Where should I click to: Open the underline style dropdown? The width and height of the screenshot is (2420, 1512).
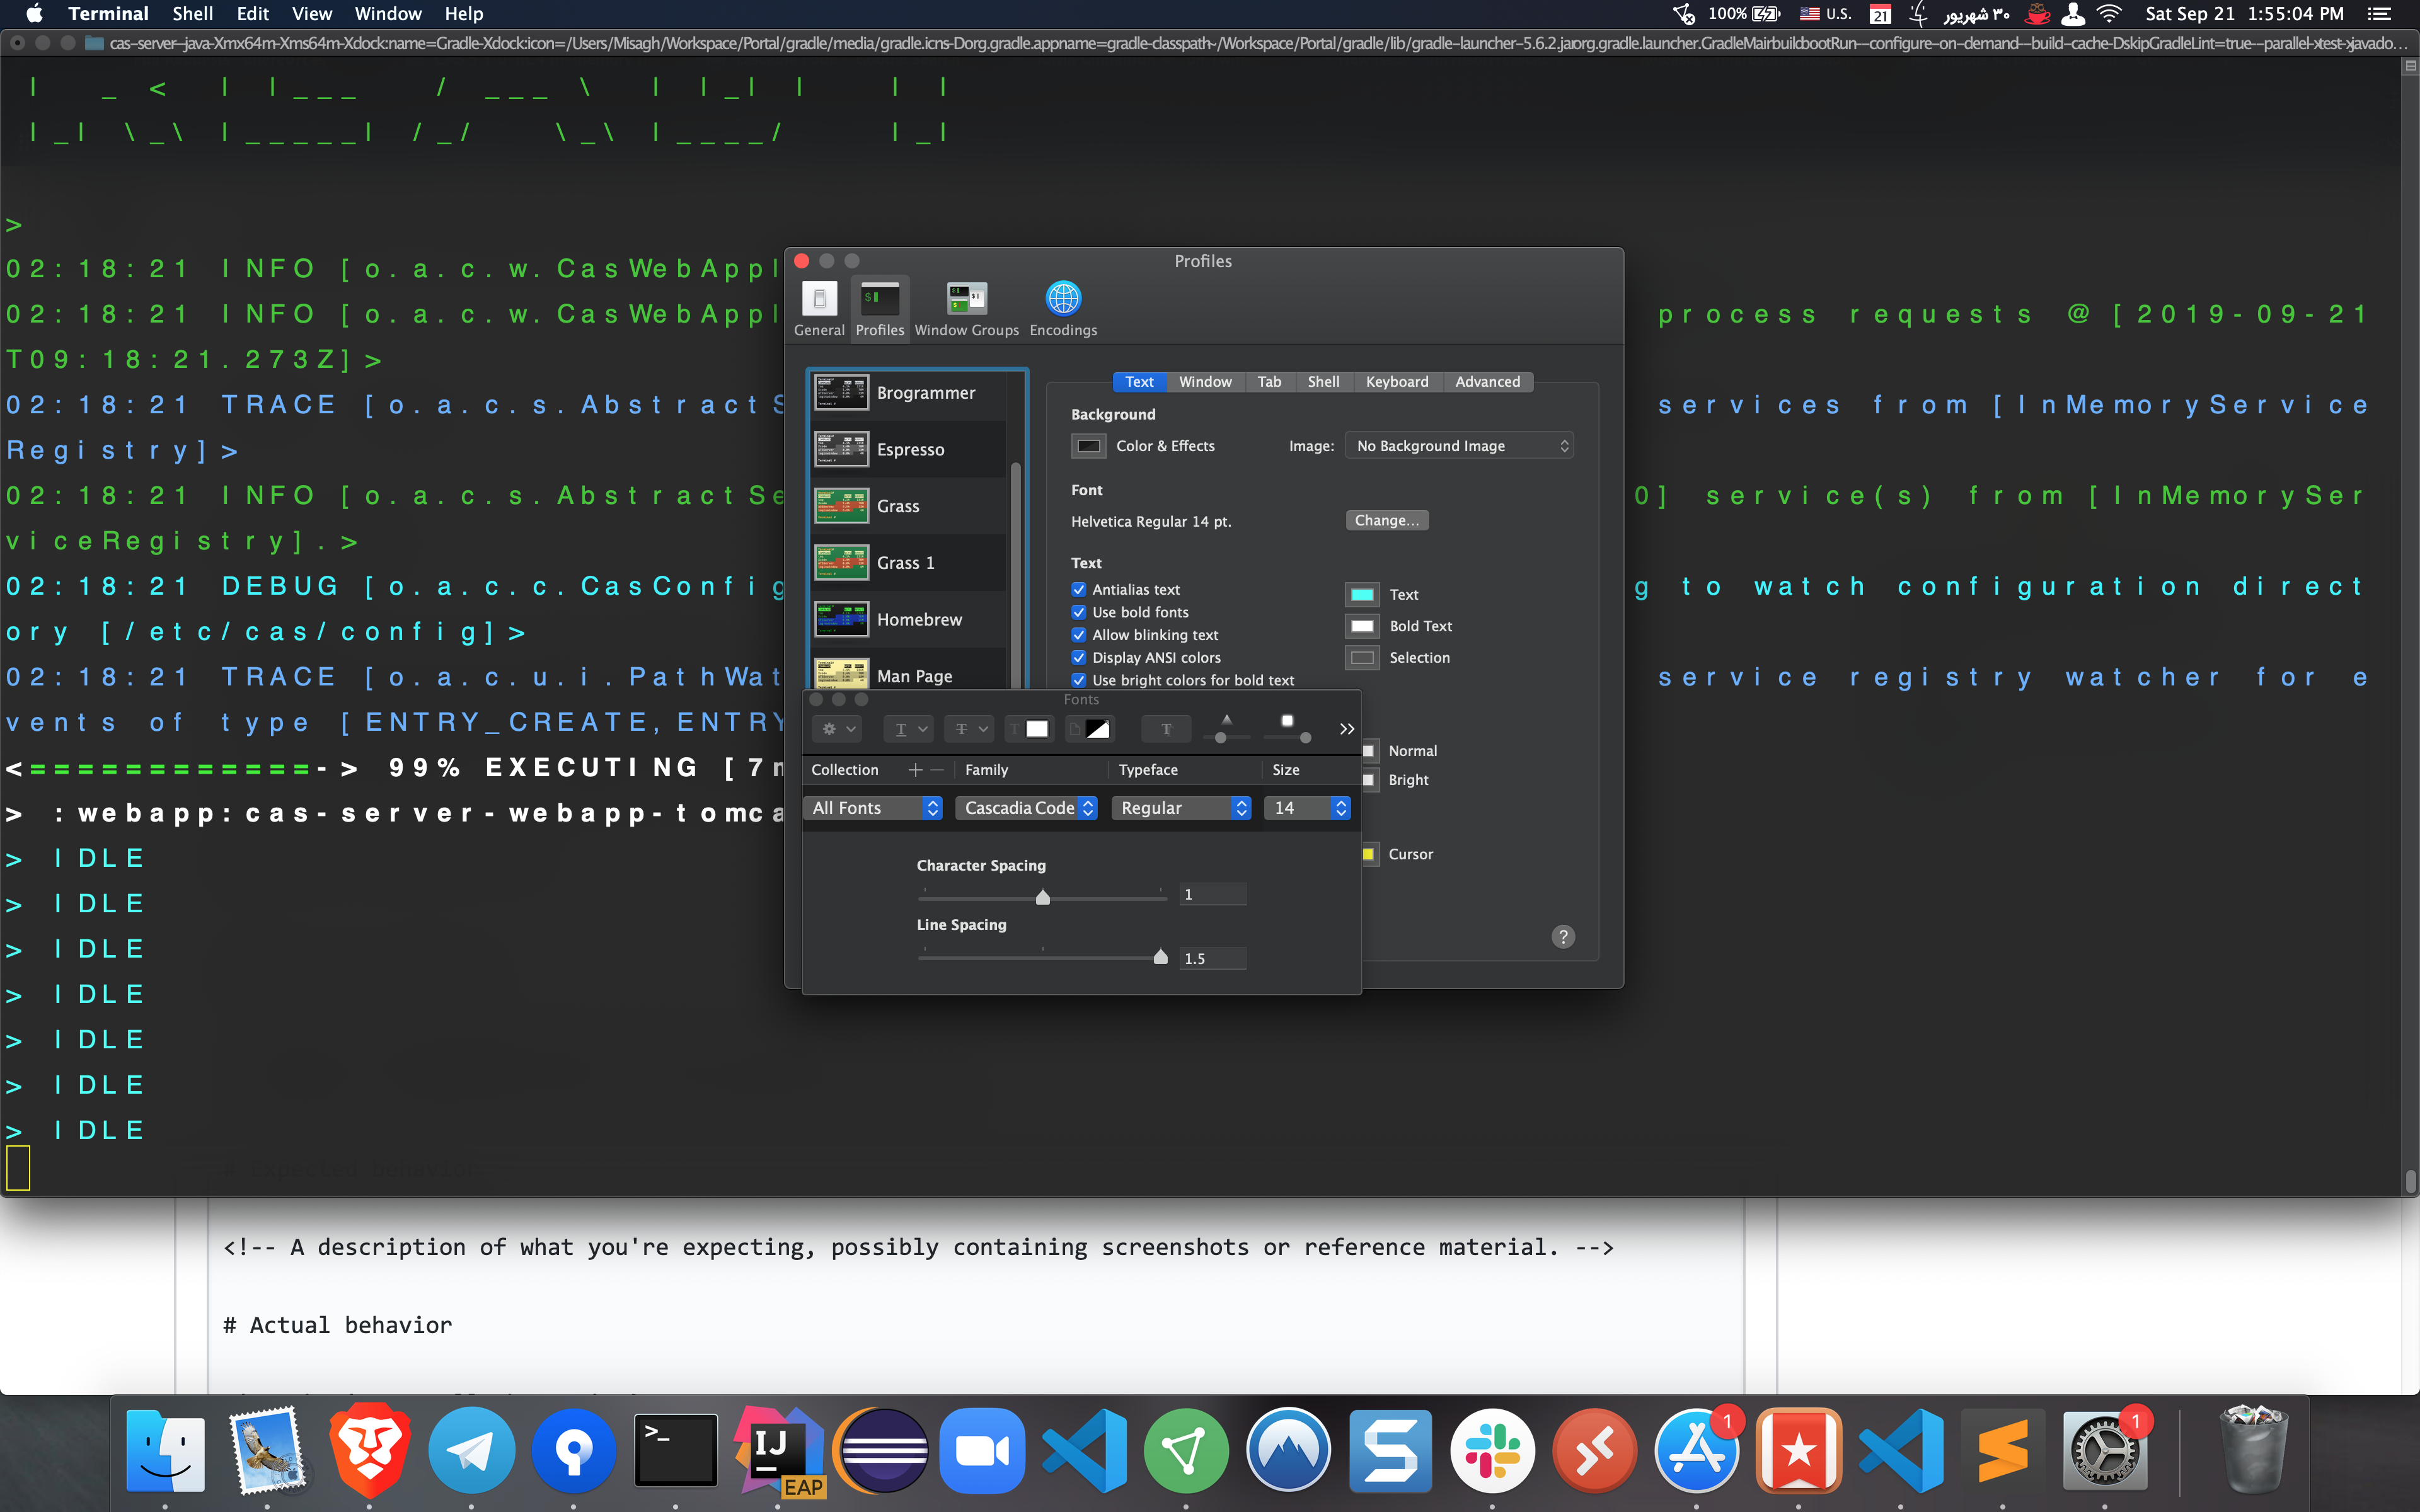908,729
